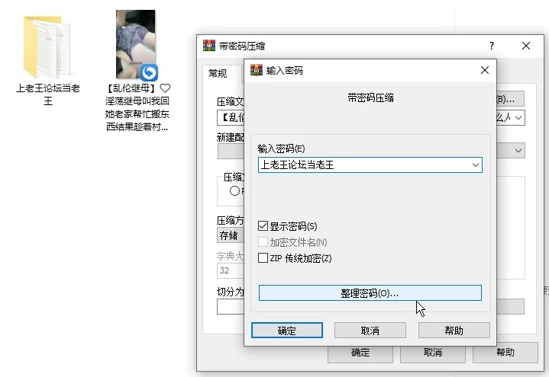Click the 切分为 volume size field

[x=231, y=307]
